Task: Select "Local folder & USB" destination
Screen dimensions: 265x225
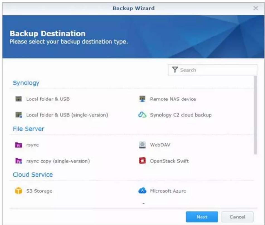Action: point(48,99)
